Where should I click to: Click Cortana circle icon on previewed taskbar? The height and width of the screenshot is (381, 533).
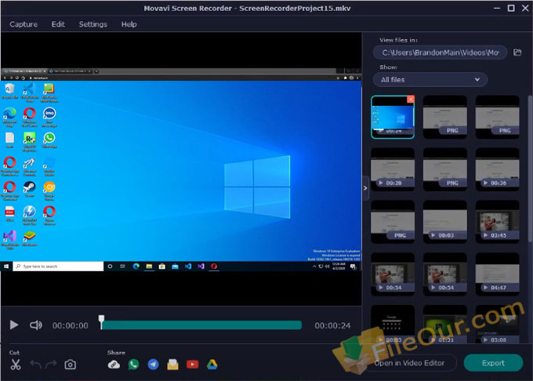tap(110, 267)
